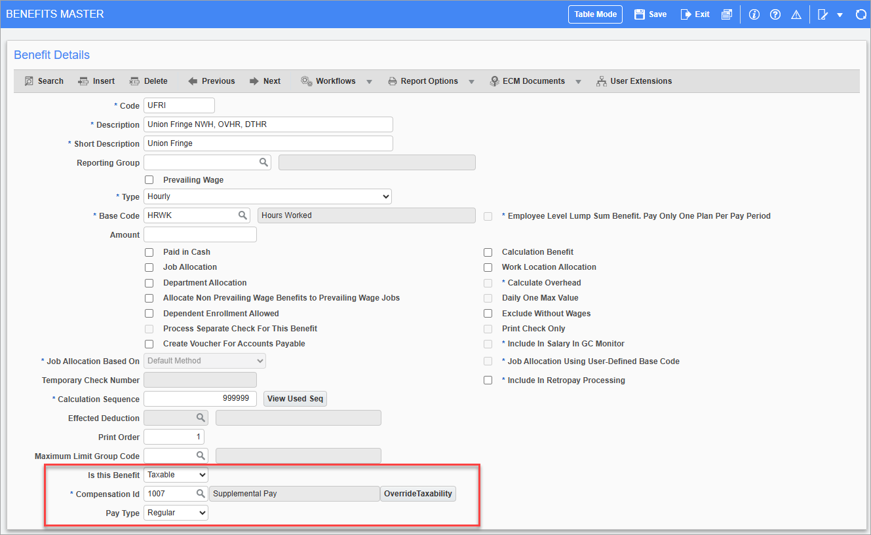Open the Workflows menu
This screenshot has height=535, width=871.
click(x=336, y=81)
